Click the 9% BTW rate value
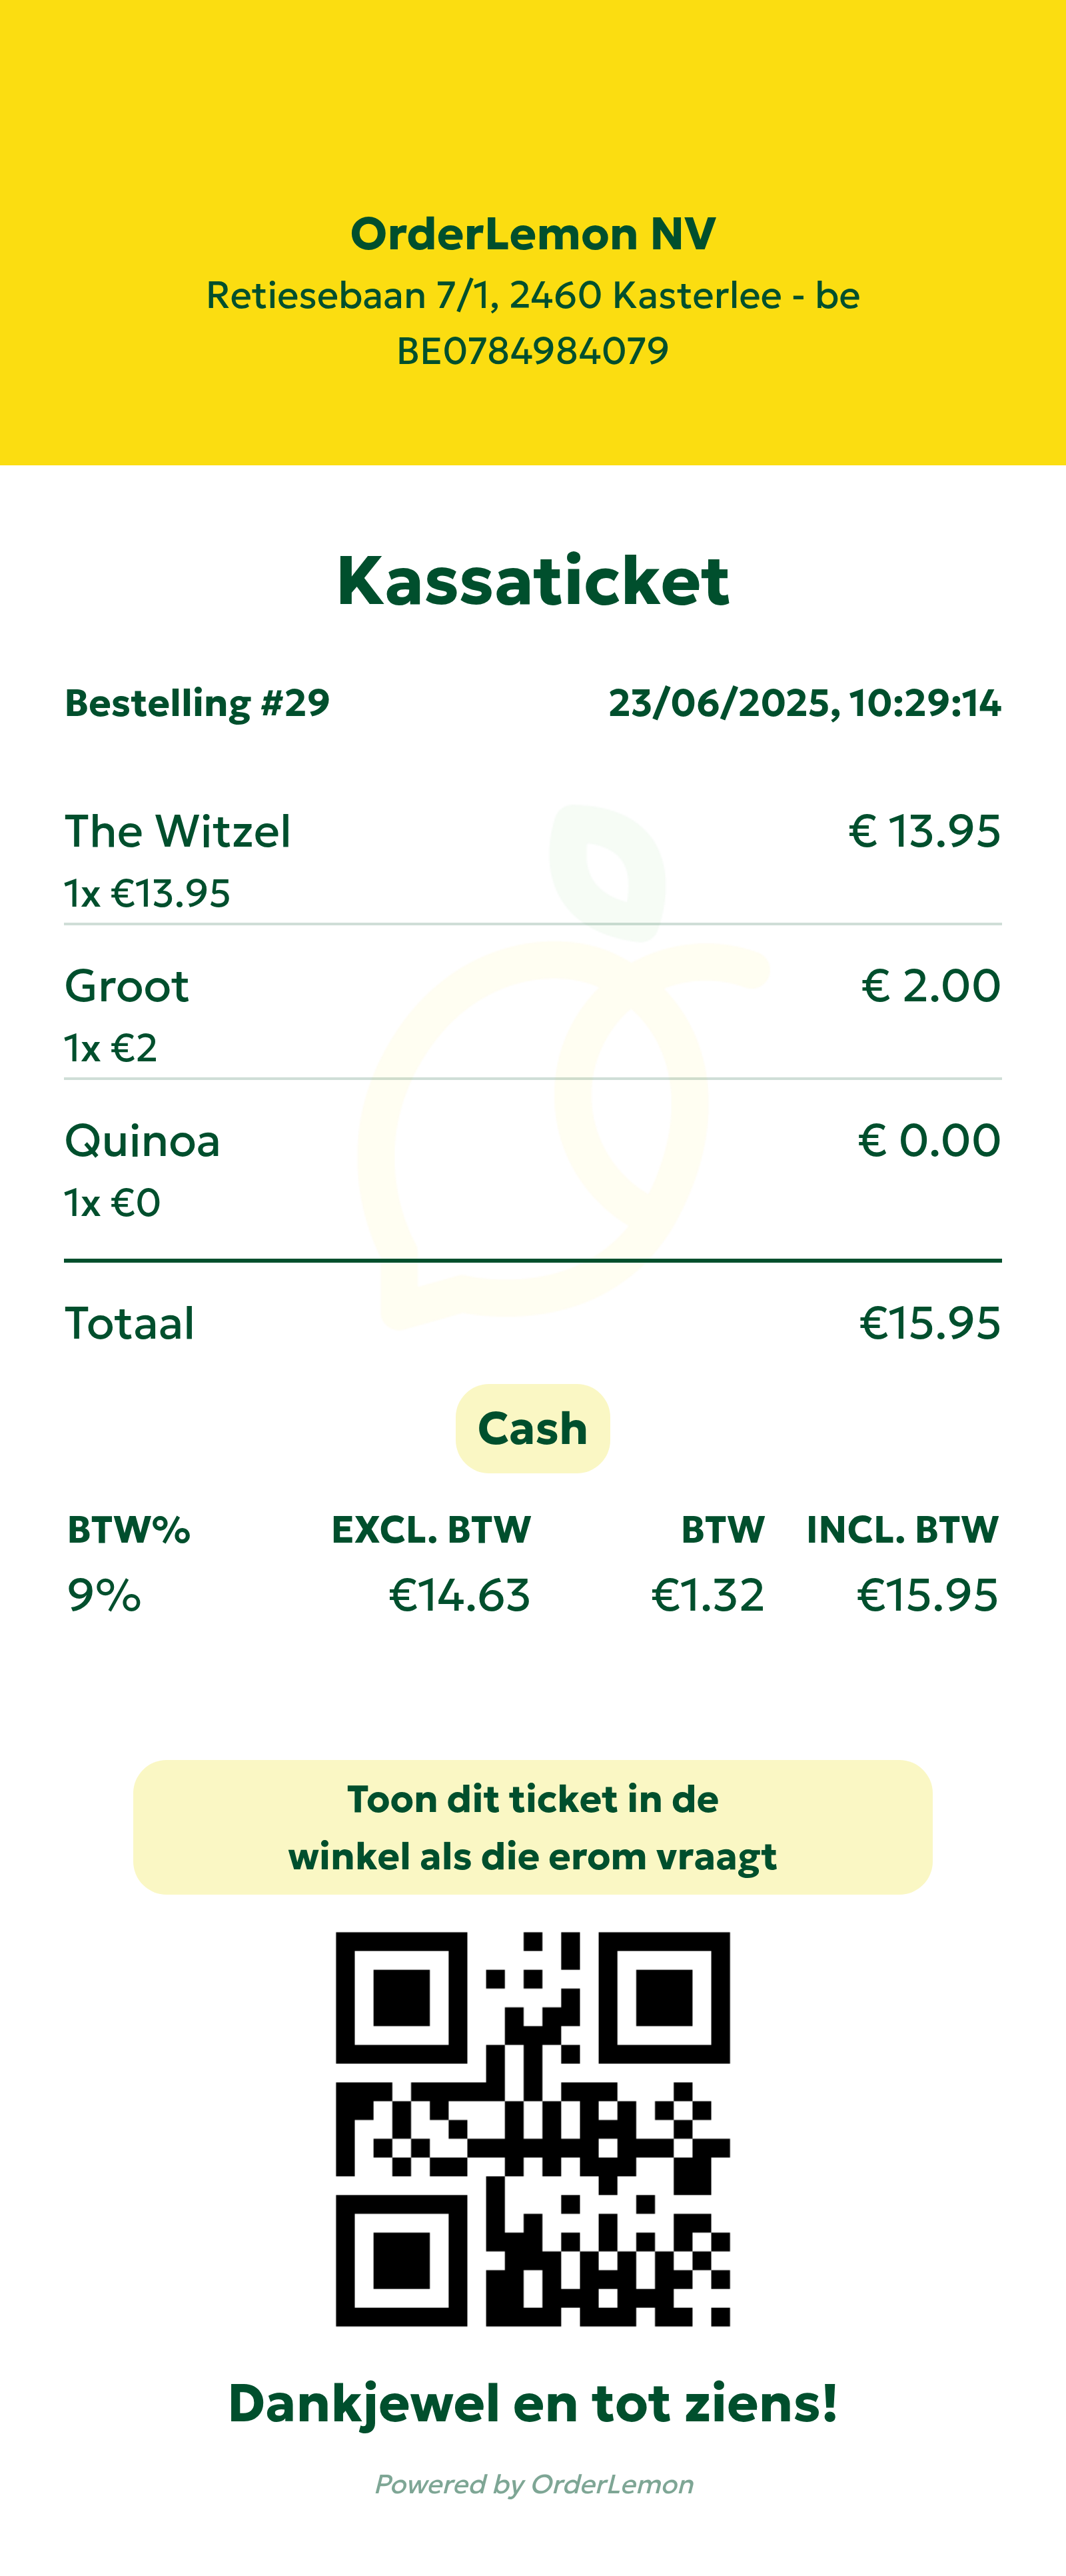This screenshot has width=1066, height=2576. (x=104, y=1595)
